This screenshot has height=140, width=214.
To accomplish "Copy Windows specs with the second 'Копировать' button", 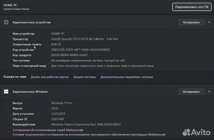I will point(191,92).
